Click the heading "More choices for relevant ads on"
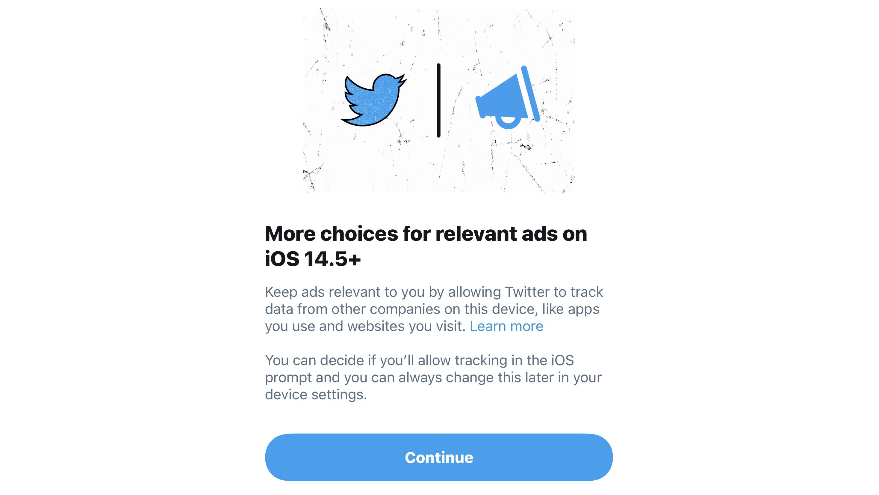The height and width of the screenshot is (495, 879). (426, 234)
